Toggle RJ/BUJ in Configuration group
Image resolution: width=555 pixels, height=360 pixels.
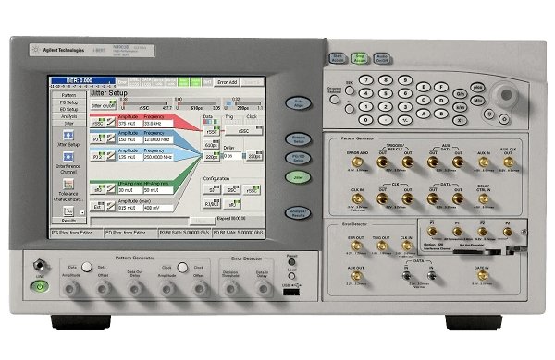tap(212, 203)
